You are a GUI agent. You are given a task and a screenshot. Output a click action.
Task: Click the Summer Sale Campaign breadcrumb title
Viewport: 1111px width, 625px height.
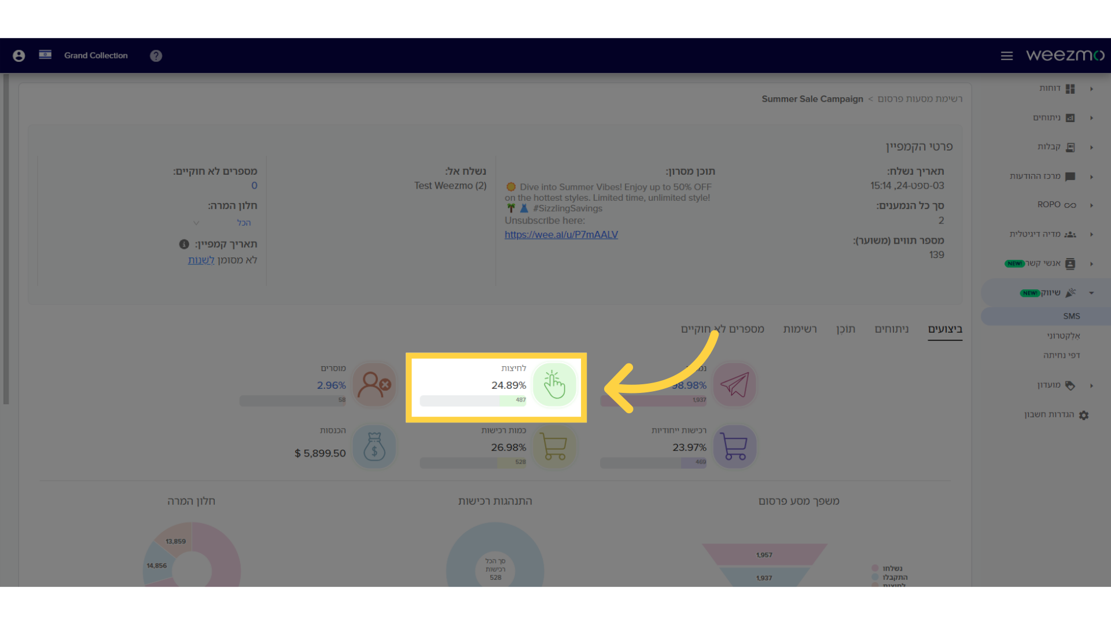[x=812, y=99]
